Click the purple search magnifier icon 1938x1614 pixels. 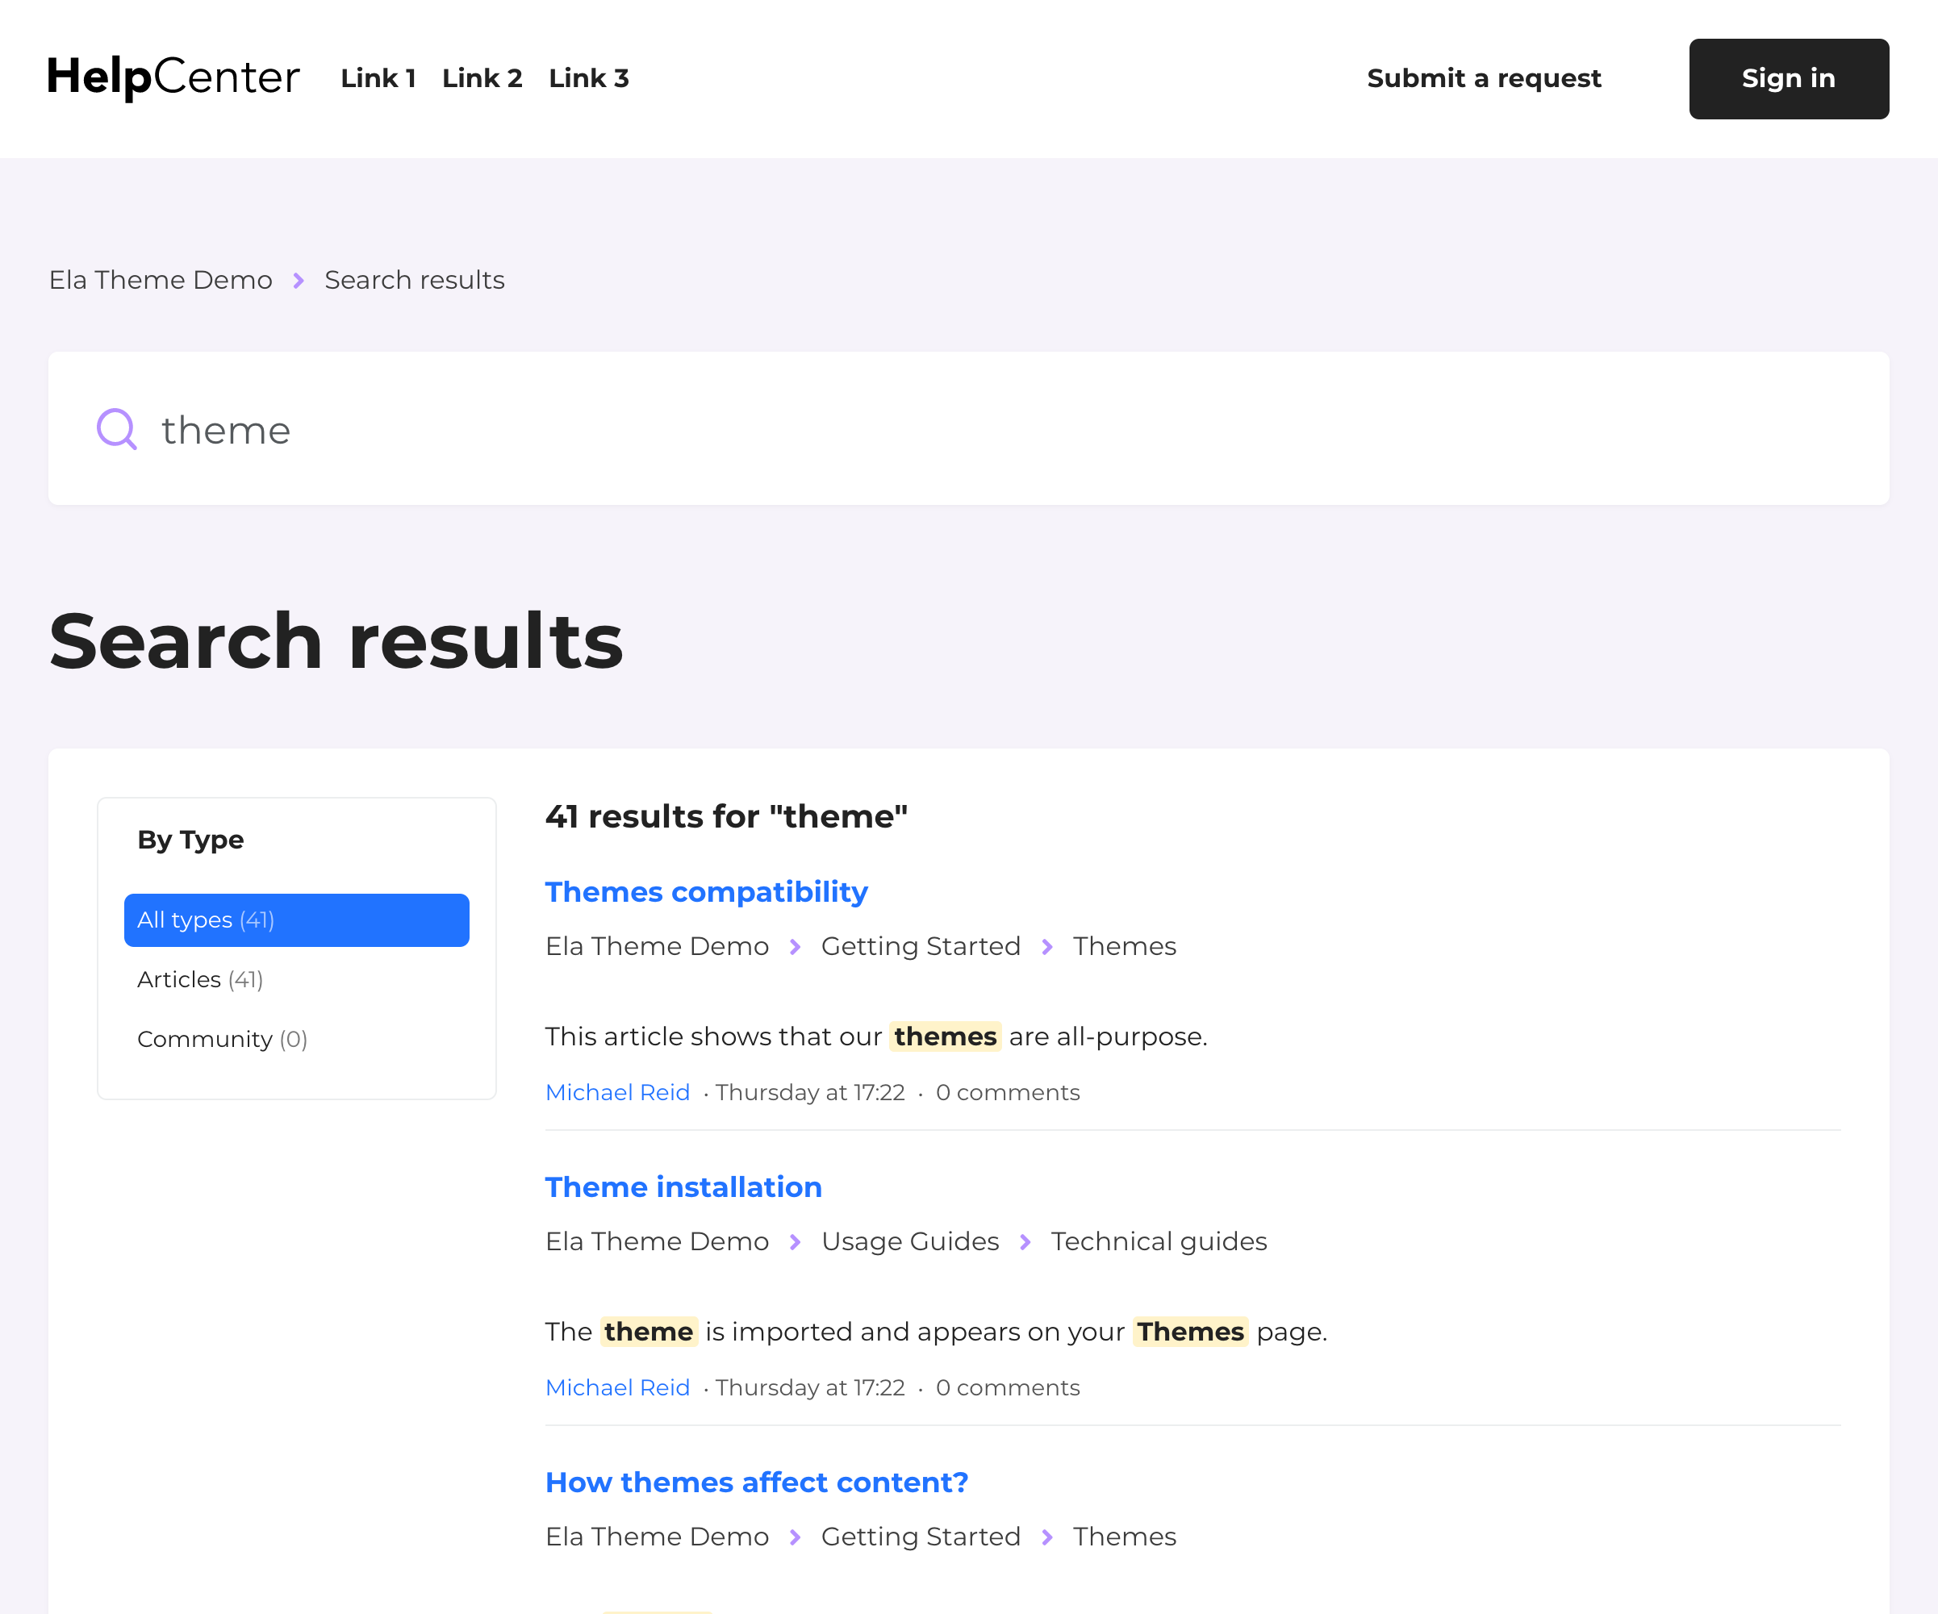click(117, 429)
